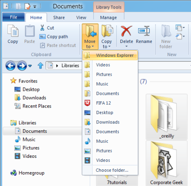Select the _oreilly folder thumbnail
This screenshot has height=186, width=191.
tap(167, 117)
